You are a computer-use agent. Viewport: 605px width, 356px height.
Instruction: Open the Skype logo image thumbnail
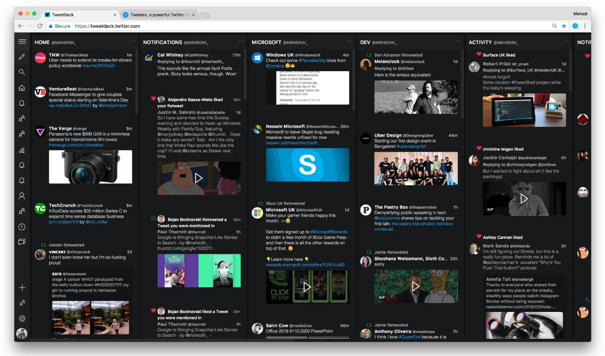(307, 165)
